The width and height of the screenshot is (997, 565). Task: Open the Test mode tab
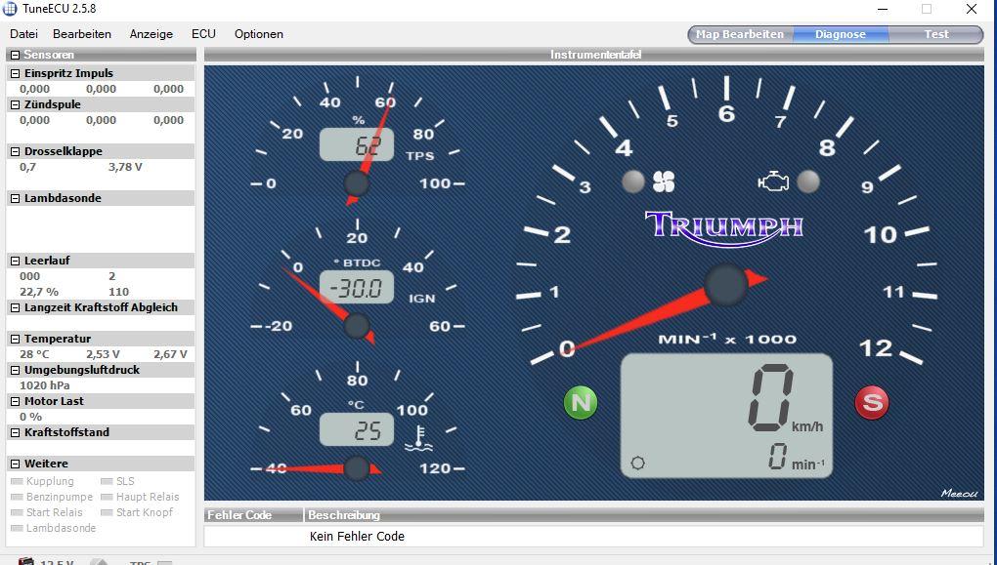[x=936, y=34]
